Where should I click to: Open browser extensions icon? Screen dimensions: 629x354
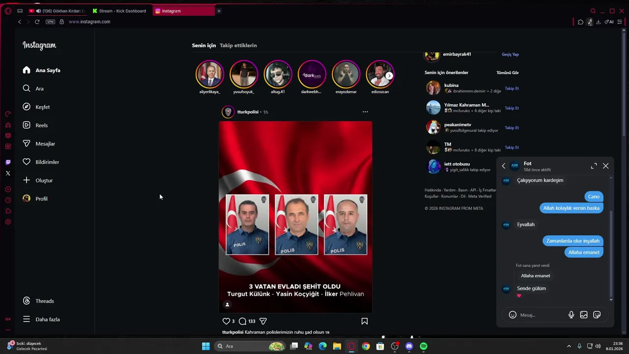[x=580, y=22]
